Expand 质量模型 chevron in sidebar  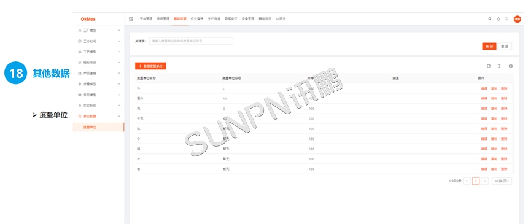119,84
